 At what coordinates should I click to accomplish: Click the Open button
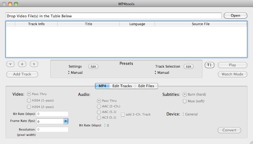point(235,16)
